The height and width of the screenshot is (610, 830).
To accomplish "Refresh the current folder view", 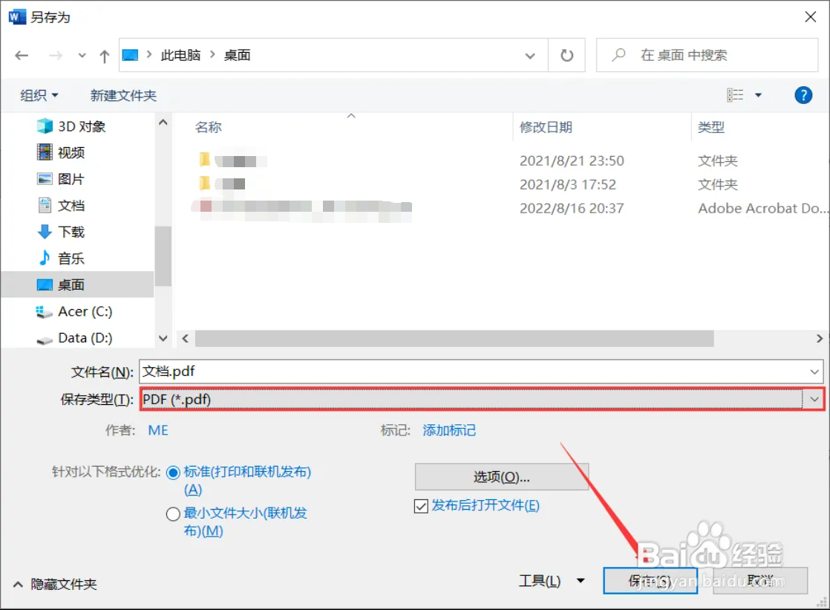I will [x=566, y=55].
